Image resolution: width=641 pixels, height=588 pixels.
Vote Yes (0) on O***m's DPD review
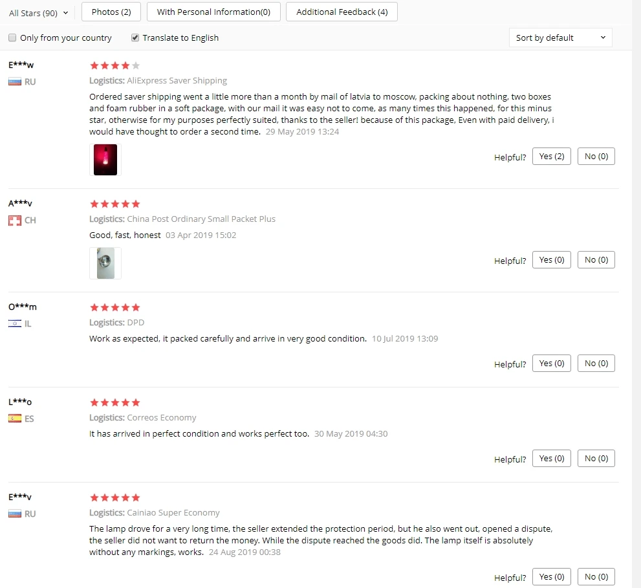click(552, 363)
